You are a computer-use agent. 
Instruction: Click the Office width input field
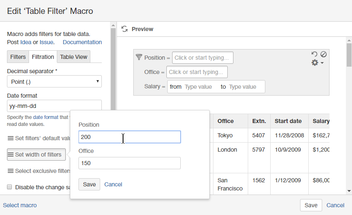click(x=129, y=163)
